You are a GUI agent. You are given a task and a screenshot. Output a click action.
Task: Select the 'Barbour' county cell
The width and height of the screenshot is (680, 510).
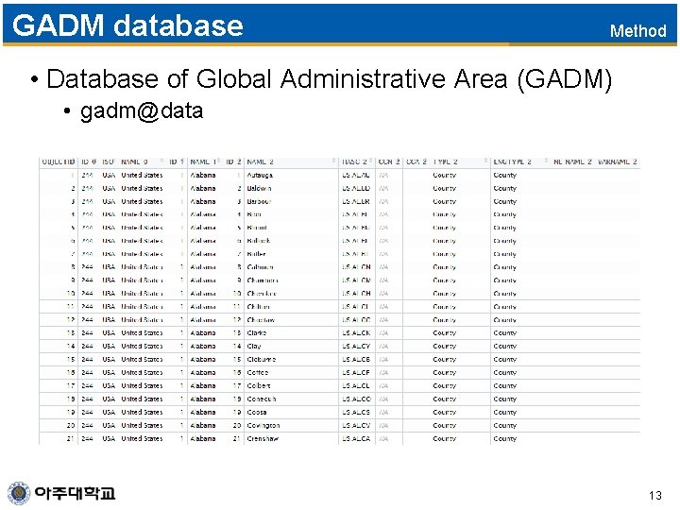point(259,202)
